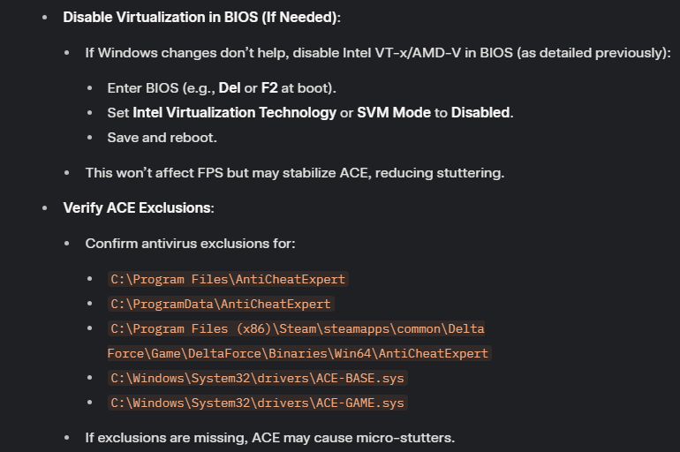Click the C:\ProgramData\AntiCheatExpert code path
The image size is (680, 452).
click(x=220, y=304)
